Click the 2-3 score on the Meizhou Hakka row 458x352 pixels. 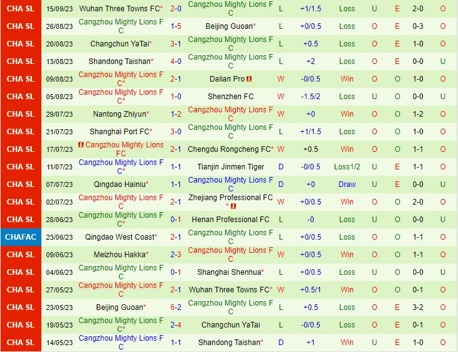[x=176, y=255]
